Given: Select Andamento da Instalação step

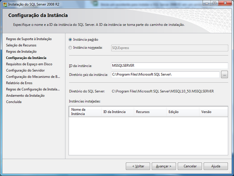Looking at the screenshot, I should 25,95.
